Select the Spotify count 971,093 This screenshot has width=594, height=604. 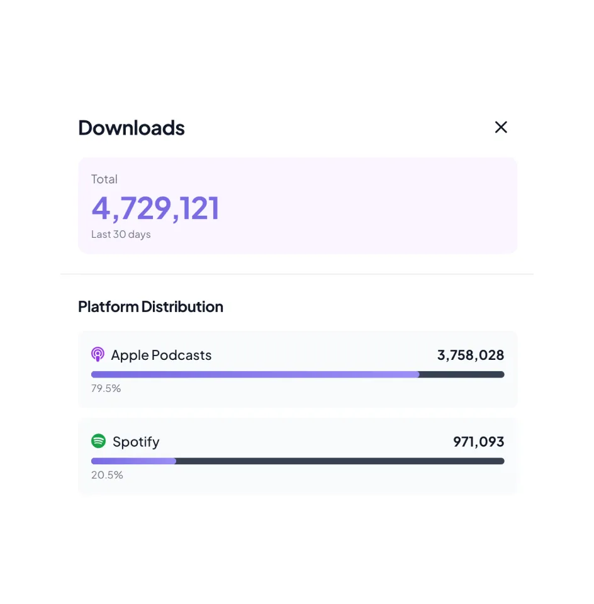pos(478,441)
